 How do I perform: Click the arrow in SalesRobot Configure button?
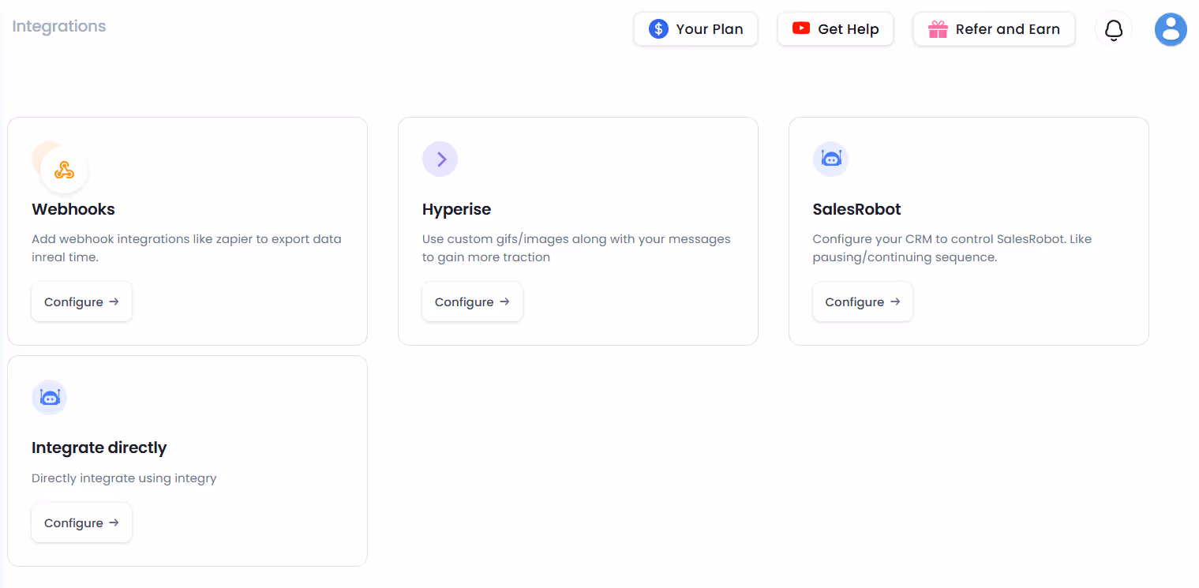click(x=894, y=301)
